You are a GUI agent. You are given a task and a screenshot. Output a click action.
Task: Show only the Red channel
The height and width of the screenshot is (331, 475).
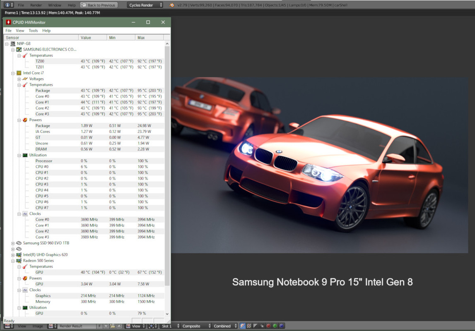pos(268,326)
